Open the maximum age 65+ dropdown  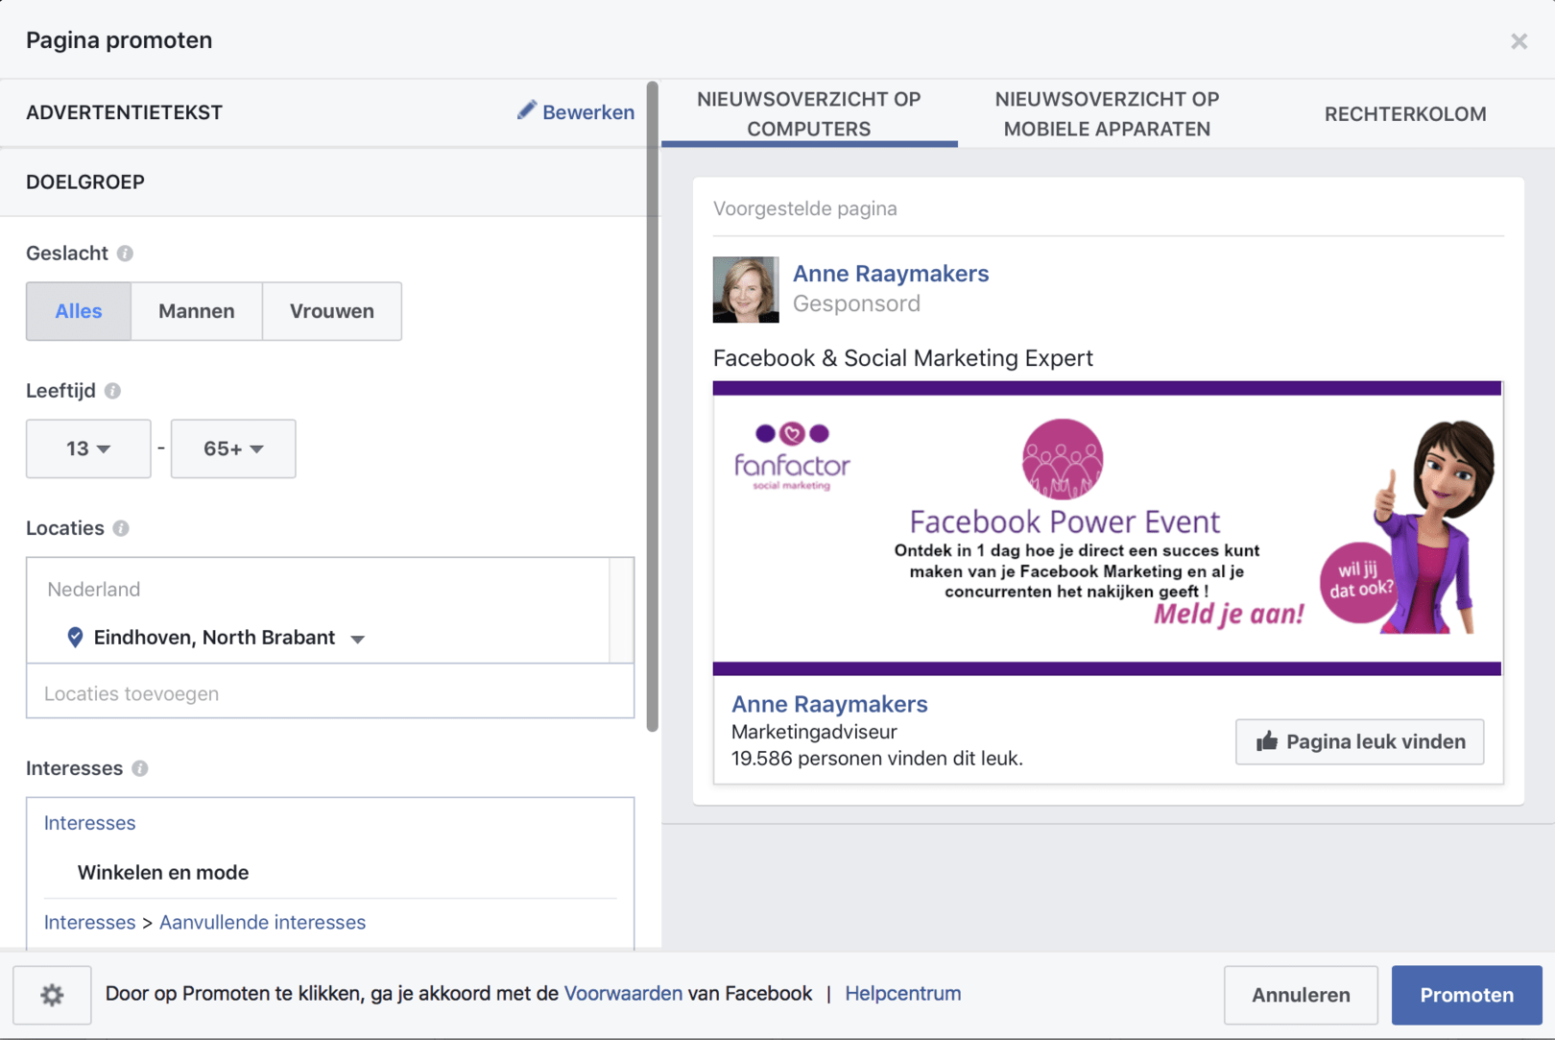(x=233, y=448)
